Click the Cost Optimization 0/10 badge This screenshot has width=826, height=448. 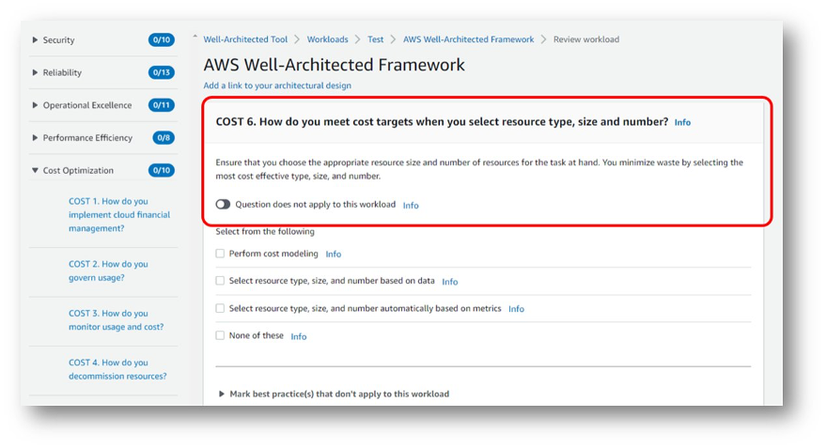(x=162, y=171)
